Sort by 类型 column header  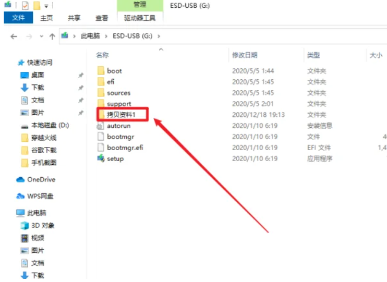(313, 55)
